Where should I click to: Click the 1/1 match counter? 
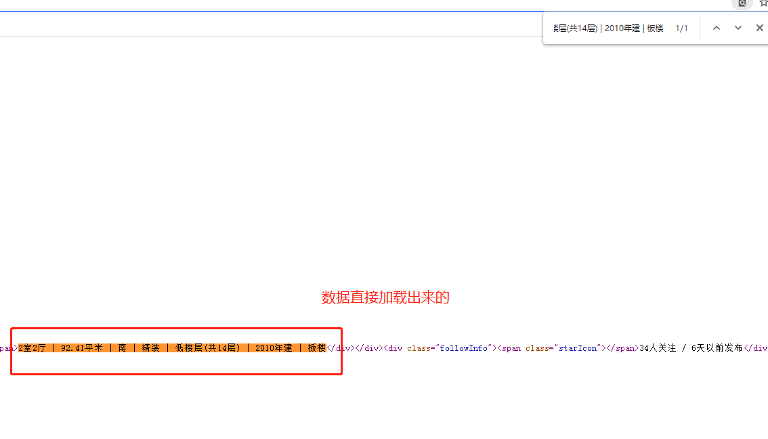[681, 28]
